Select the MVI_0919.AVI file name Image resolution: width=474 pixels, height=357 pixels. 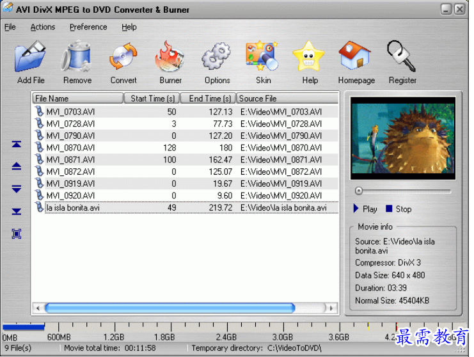pos(70,184)
